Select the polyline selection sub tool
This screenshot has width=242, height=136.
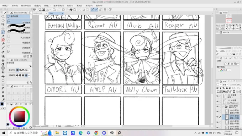coord(19,47)
